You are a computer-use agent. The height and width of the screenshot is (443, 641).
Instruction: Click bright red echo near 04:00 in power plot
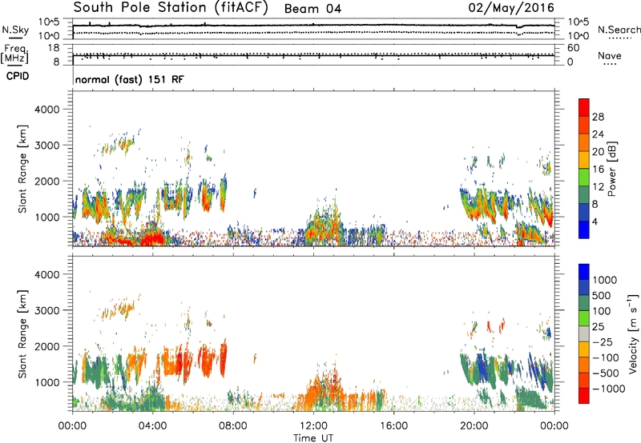point(151,238)
